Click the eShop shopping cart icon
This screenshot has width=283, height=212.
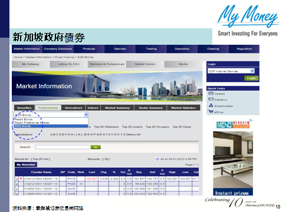(210, 112)
